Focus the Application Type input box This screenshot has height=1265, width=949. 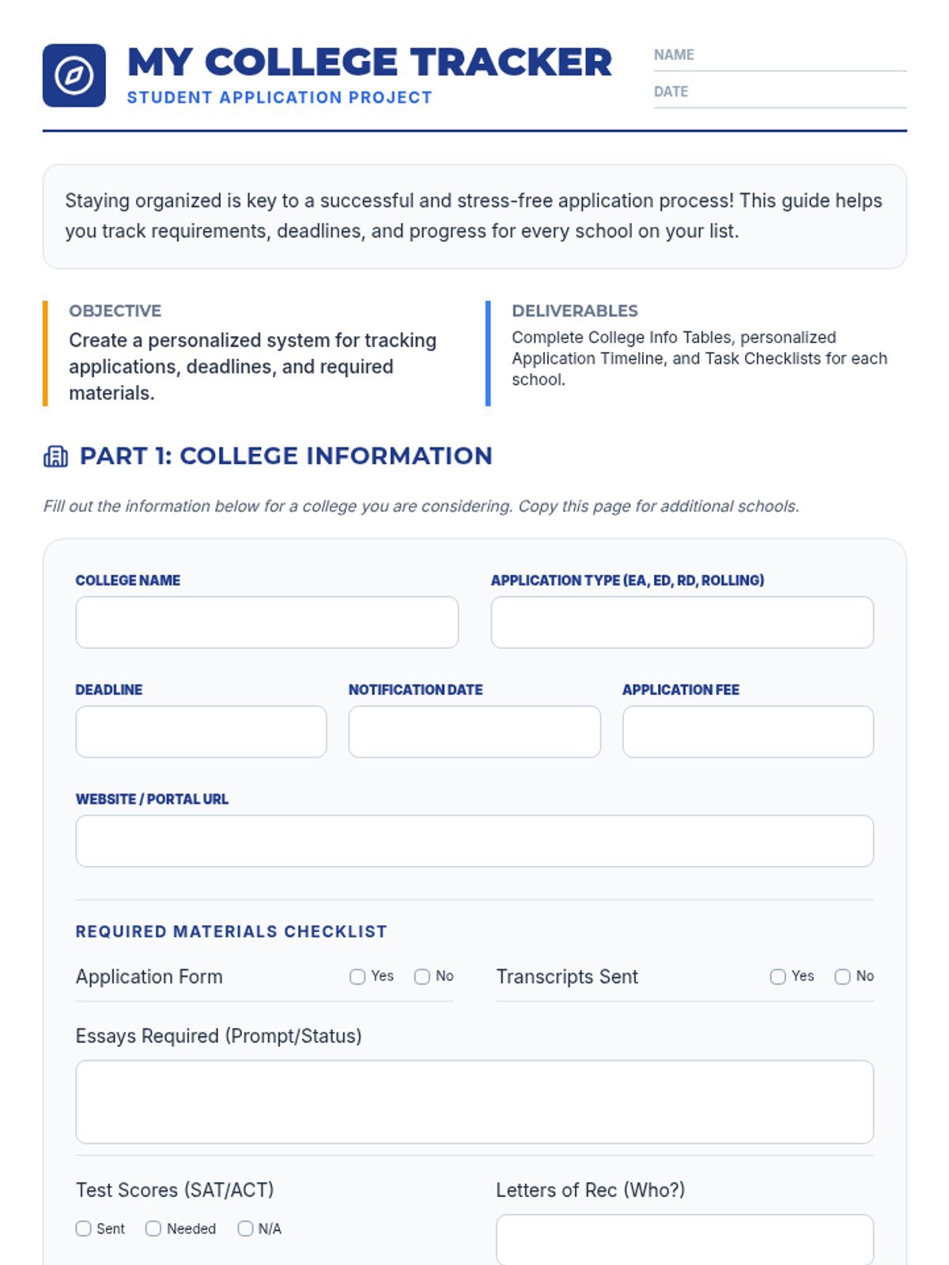(682, 622)
